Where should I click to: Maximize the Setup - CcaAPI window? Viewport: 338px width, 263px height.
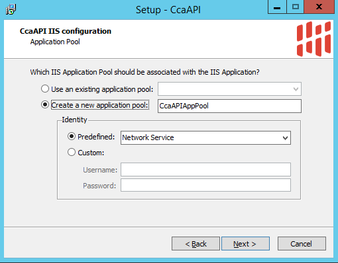[296, 7]
